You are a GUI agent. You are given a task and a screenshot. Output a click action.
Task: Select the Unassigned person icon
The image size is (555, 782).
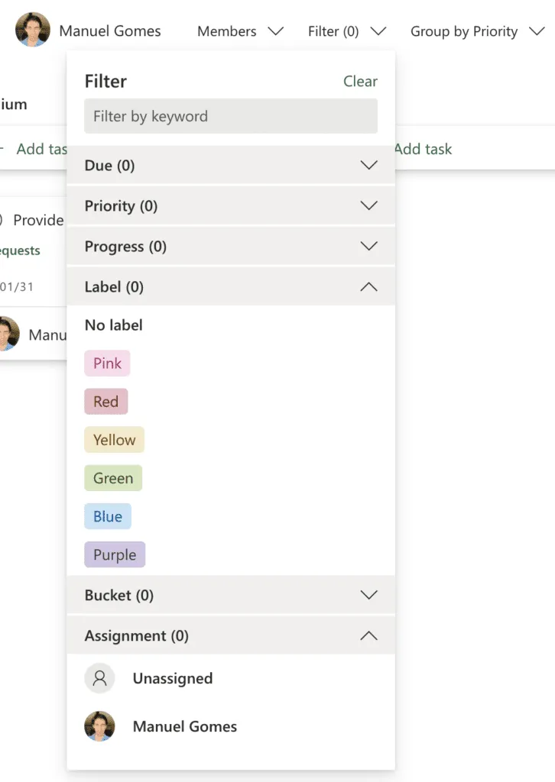99,678
